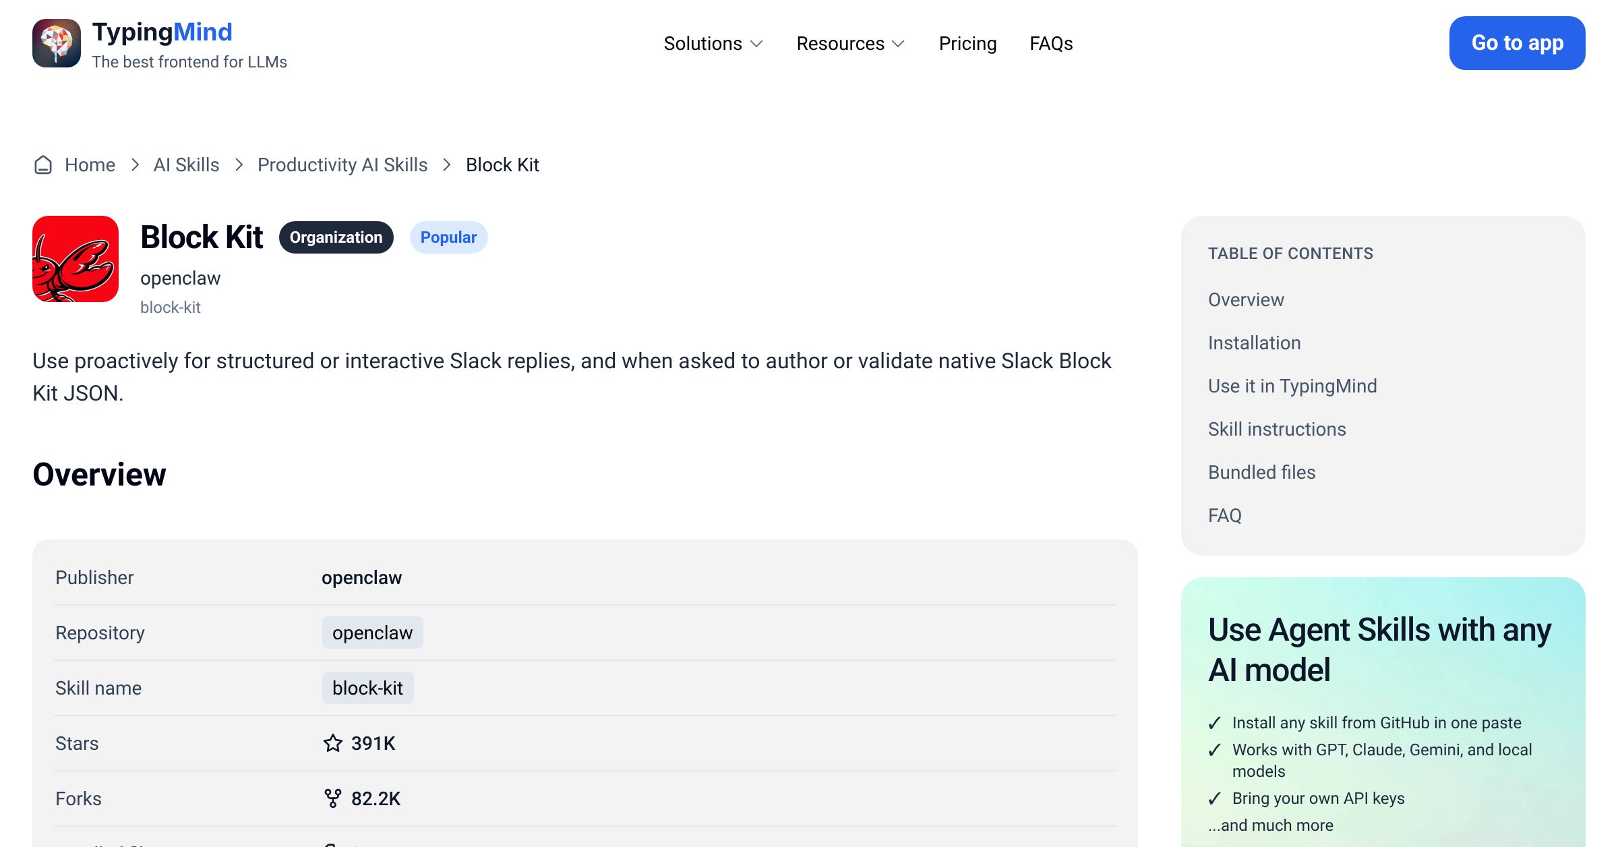The height and width of the screenshot is (847, 1618).
Task: Click the TypingMind brand name text
Action: click(162, 32)
